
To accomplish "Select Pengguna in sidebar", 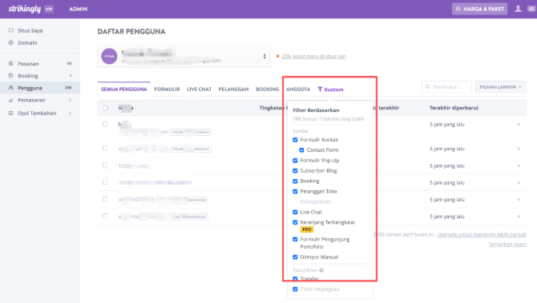I will 40,88.
